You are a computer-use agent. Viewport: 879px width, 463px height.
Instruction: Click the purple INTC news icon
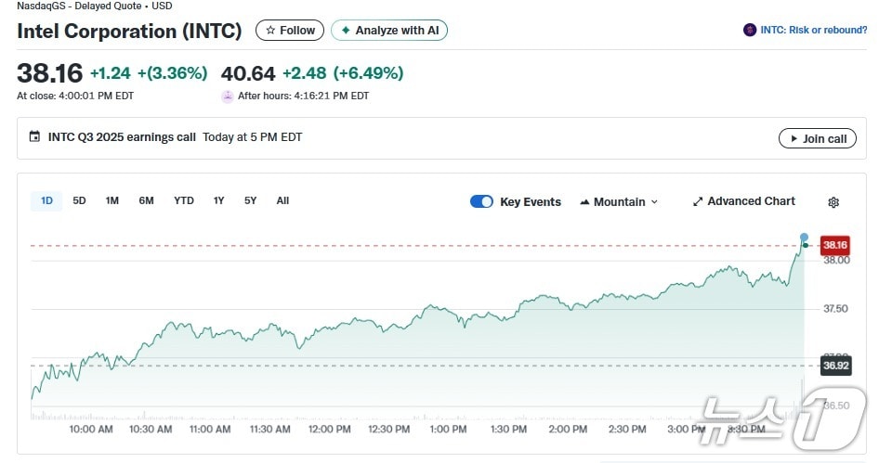(x=750, y=30)
